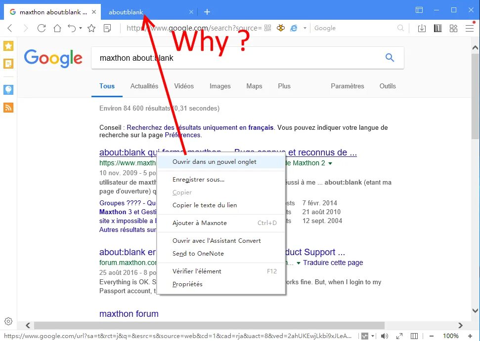
Task: Reload the current page
Action: 42,29
